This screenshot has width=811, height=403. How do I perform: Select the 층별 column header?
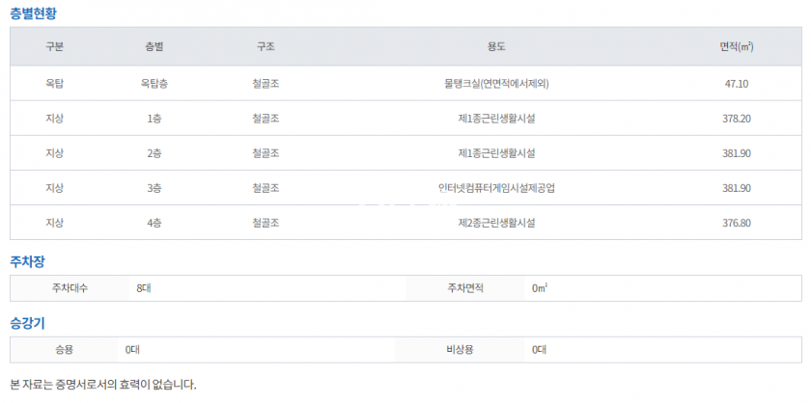154,46
